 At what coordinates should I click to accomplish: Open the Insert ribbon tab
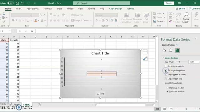coord(19,9)
